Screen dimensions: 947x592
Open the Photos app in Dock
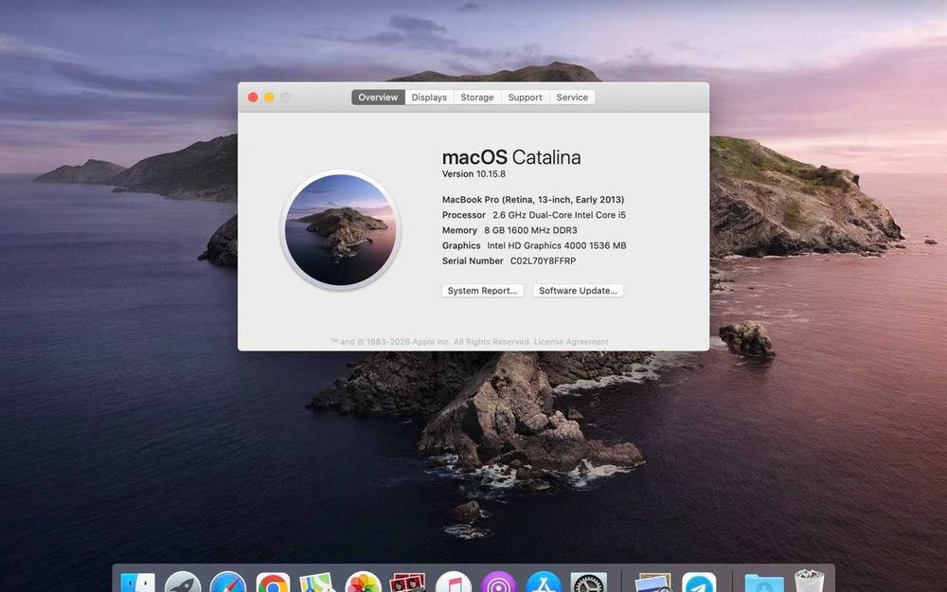(363, 583)
